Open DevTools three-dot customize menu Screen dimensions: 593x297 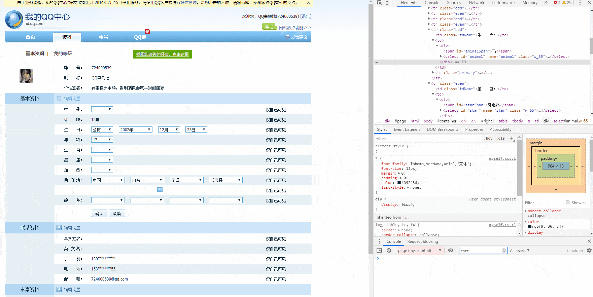580,3
